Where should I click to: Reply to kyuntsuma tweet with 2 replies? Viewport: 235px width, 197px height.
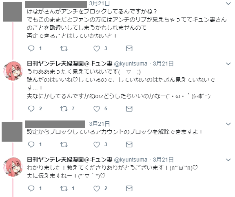(x=31, y=109)
